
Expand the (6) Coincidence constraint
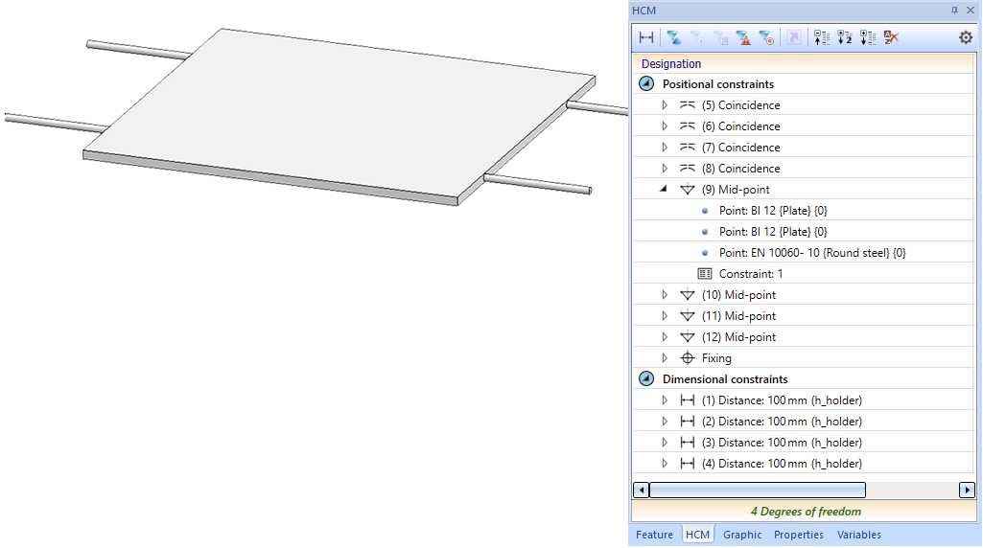pos(665,126)
